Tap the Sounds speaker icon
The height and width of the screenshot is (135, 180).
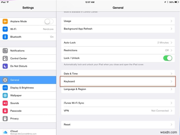[5, 103]
